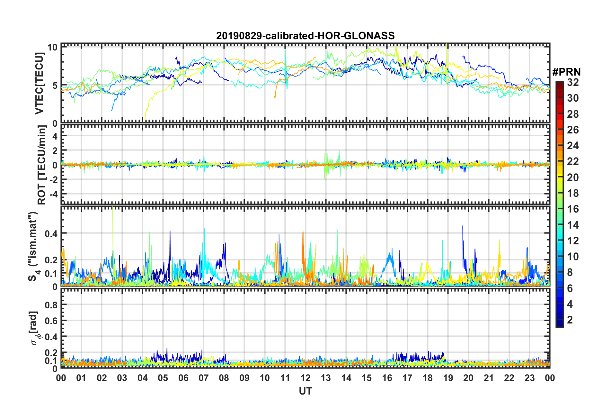Select the 01 hour tick on the UT axis
Screen dimensions: 611x409
[81, 378]
